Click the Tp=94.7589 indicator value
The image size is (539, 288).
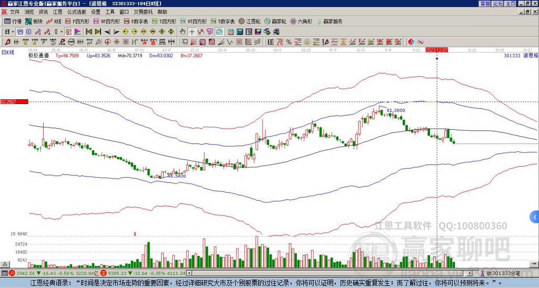[67, 55]
